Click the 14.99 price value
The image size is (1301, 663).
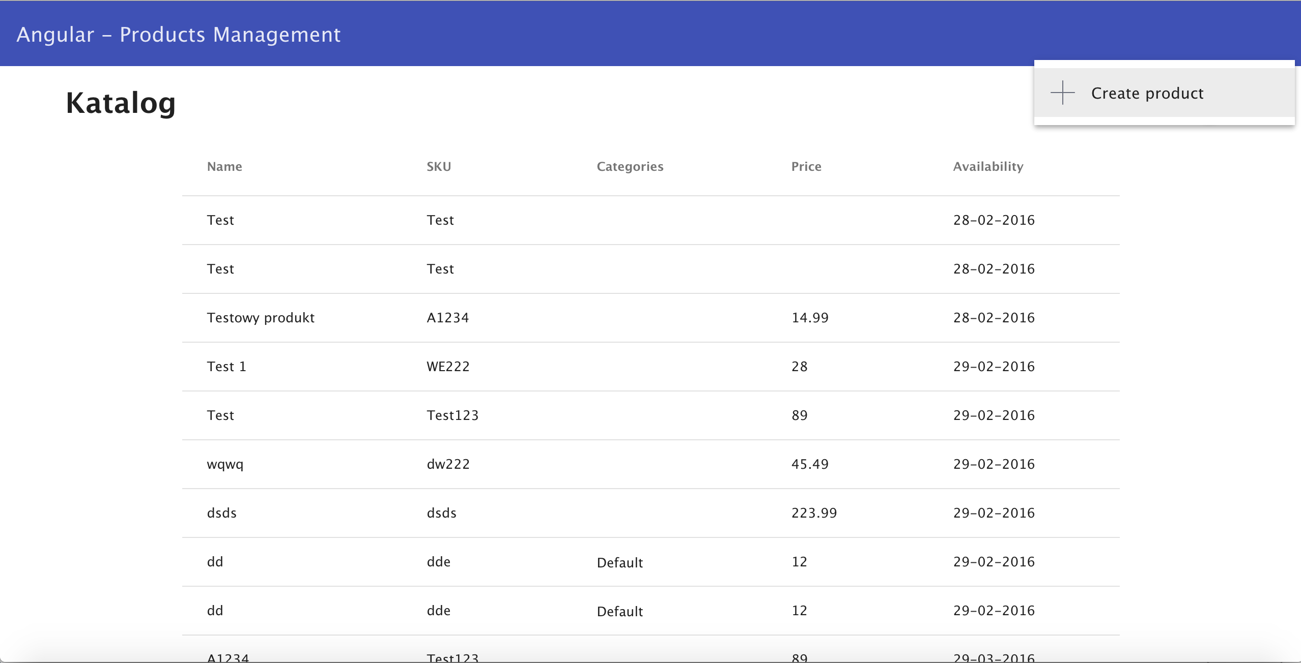810,318
